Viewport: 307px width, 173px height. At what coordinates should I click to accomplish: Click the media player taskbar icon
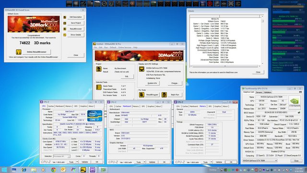(x=43, y=170)
